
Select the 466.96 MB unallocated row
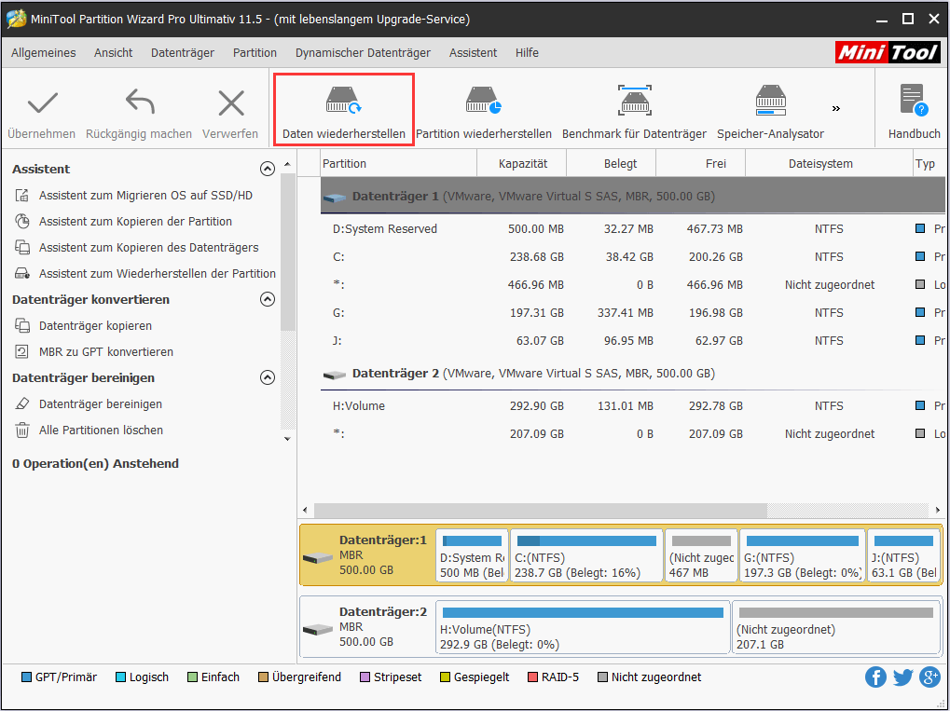tap(632, 284)
